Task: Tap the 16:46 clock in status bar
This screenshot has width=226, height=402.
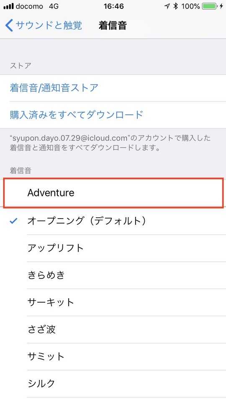Action: (114, 6)
